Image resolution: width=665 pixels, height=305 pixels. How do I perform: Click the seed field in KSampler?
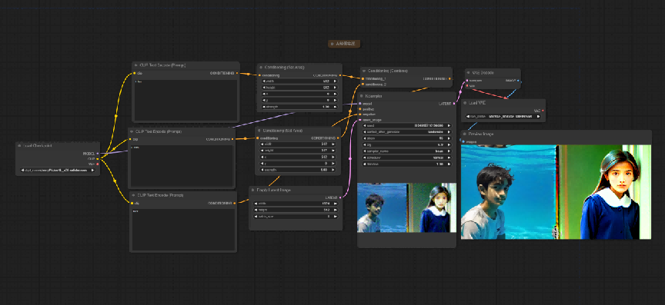click(x=406, y=126)
